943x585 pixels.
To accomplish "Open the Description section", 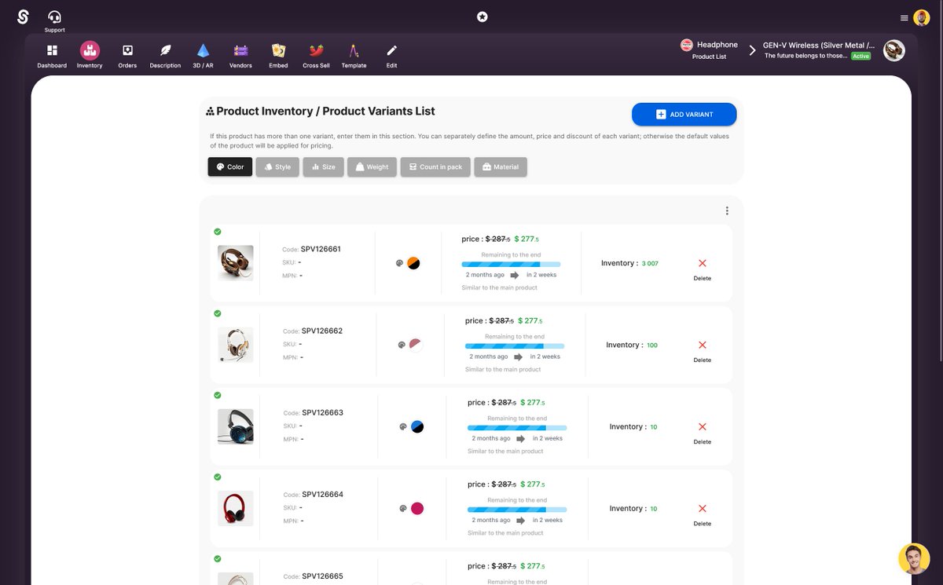I will (165, 55).
